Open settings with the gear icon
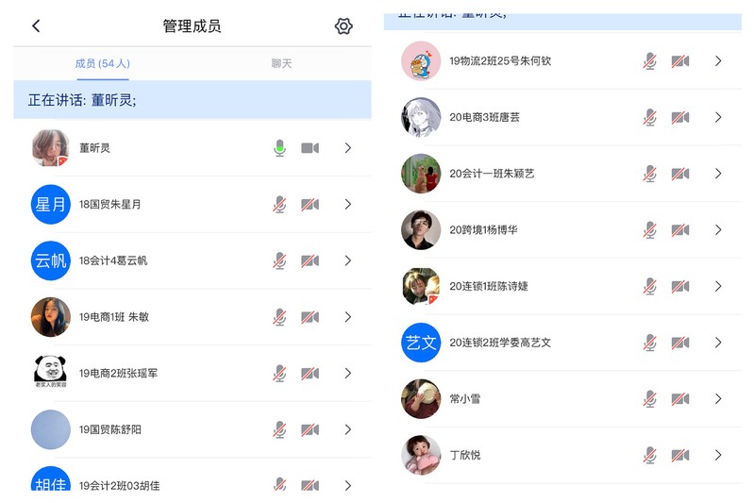 click(x=343, y=26)
